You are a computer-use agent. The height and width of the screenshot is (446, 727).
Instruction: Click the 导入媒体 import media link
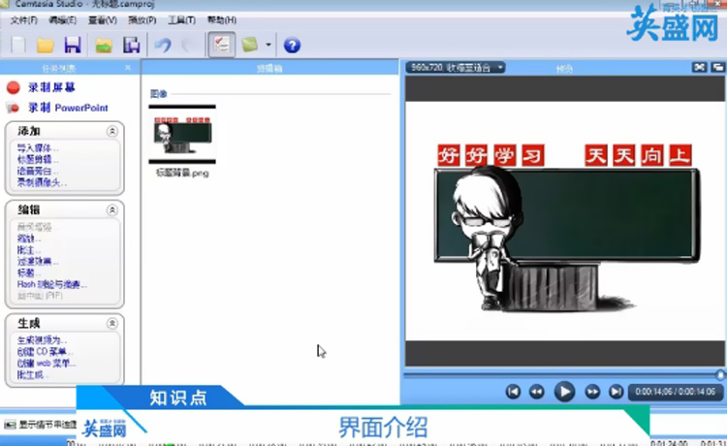(x=37, y=148)
